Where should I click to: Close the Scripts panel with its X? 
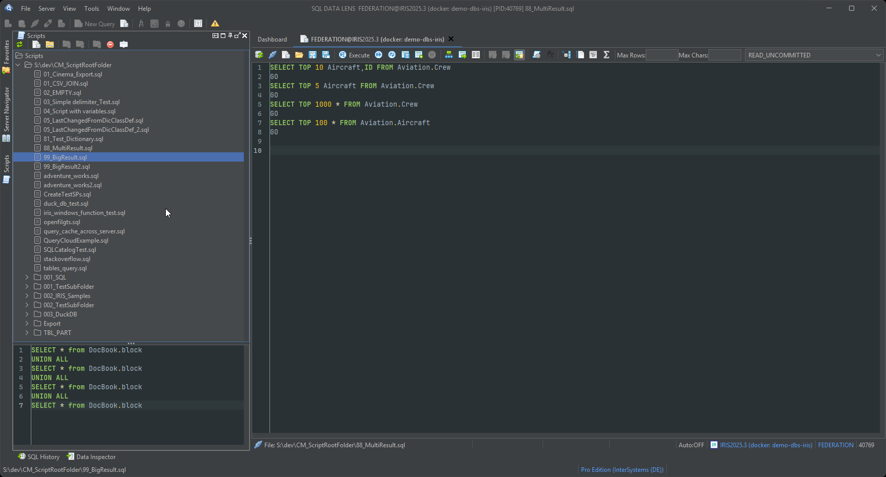click(x=245, y=35)
